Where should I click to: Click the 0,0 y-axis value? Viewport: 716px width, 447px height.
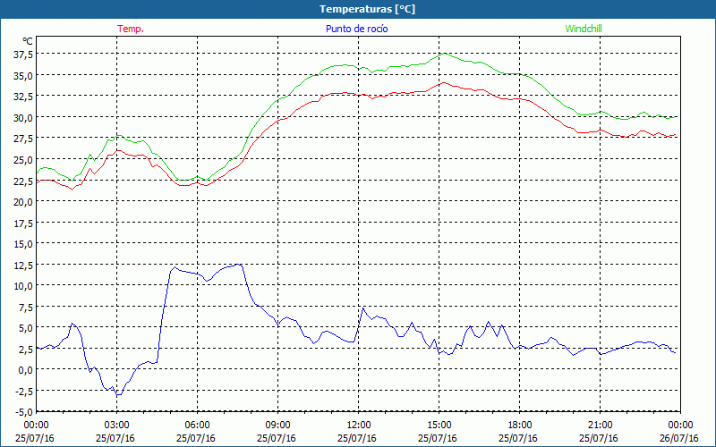pos(26,370)
